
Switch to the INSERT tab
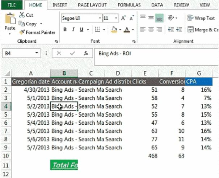pos(60,5)
